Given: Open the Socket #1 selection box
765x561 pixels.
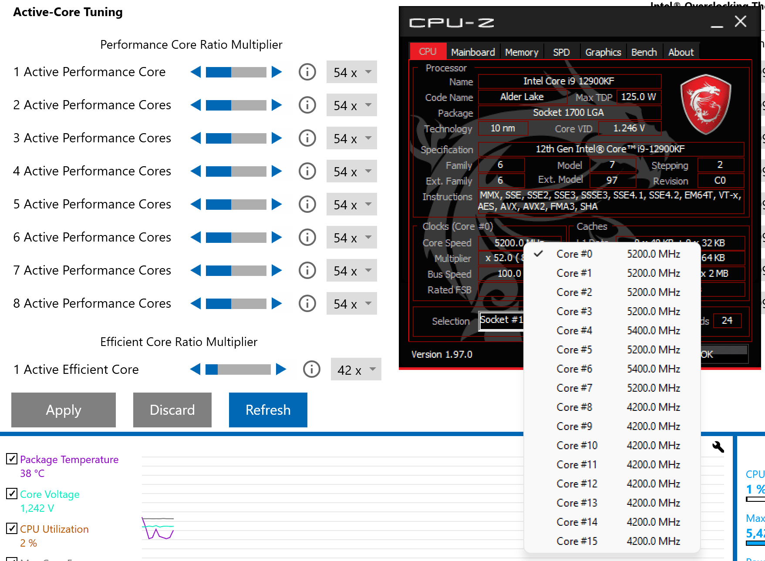Looking at the screenshot, I should [x=501, y=320].
